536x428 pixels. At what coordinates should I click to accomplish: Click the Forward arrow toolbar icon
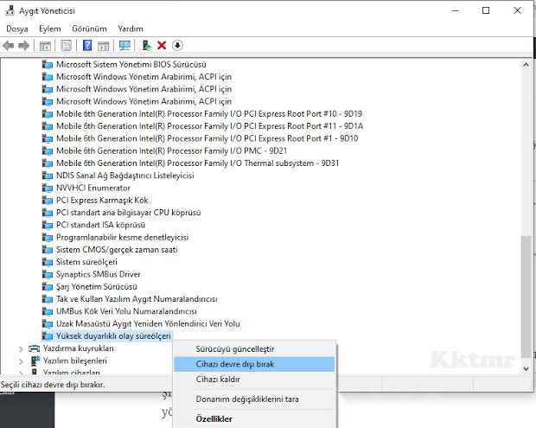23,46
